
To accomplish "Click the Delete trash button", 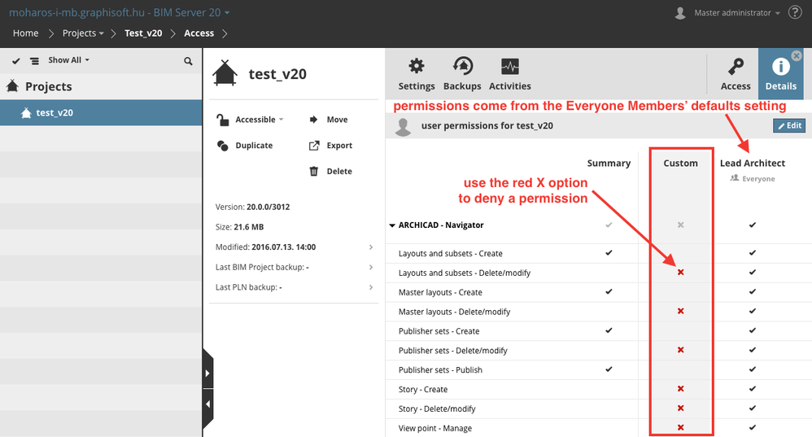I will click(x=330, y=172).
